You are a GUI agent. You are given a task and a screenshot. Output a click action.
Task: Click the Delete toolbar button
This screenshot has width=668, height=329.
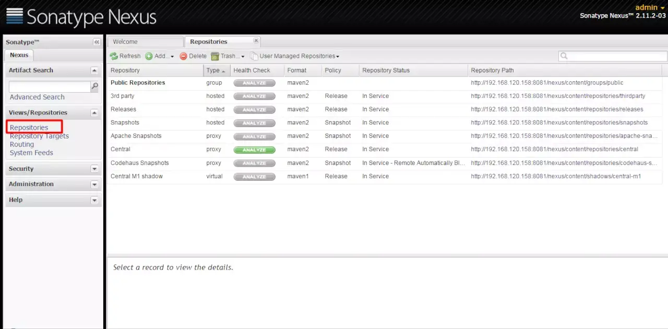193,56
